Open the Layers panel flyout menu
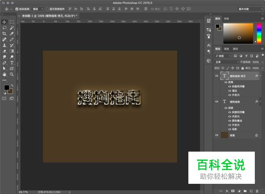The height and width of the screenshot is (194, 265). click(262, 49)
